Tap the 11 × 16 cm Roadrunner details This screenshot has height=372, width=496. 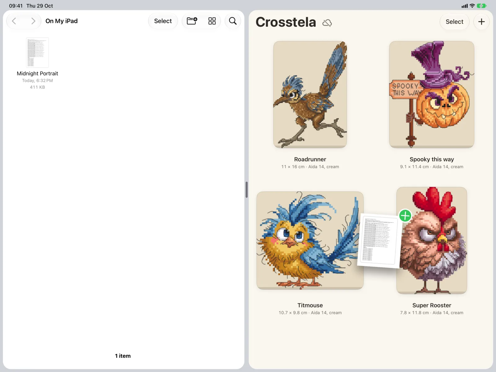click(310, 167)
